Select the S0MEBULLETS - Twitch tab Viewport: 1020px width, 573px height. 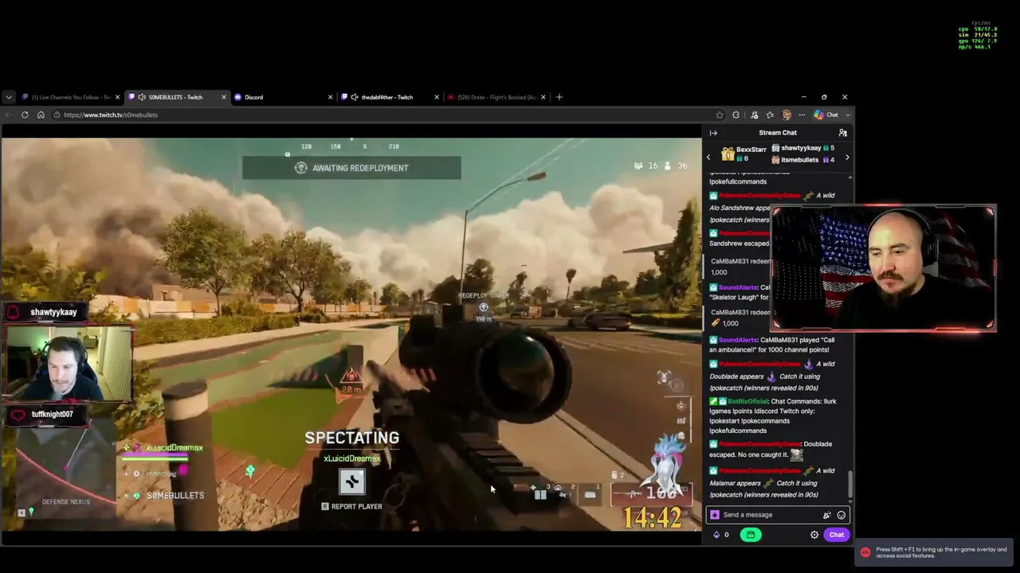(x=176, y=97)
